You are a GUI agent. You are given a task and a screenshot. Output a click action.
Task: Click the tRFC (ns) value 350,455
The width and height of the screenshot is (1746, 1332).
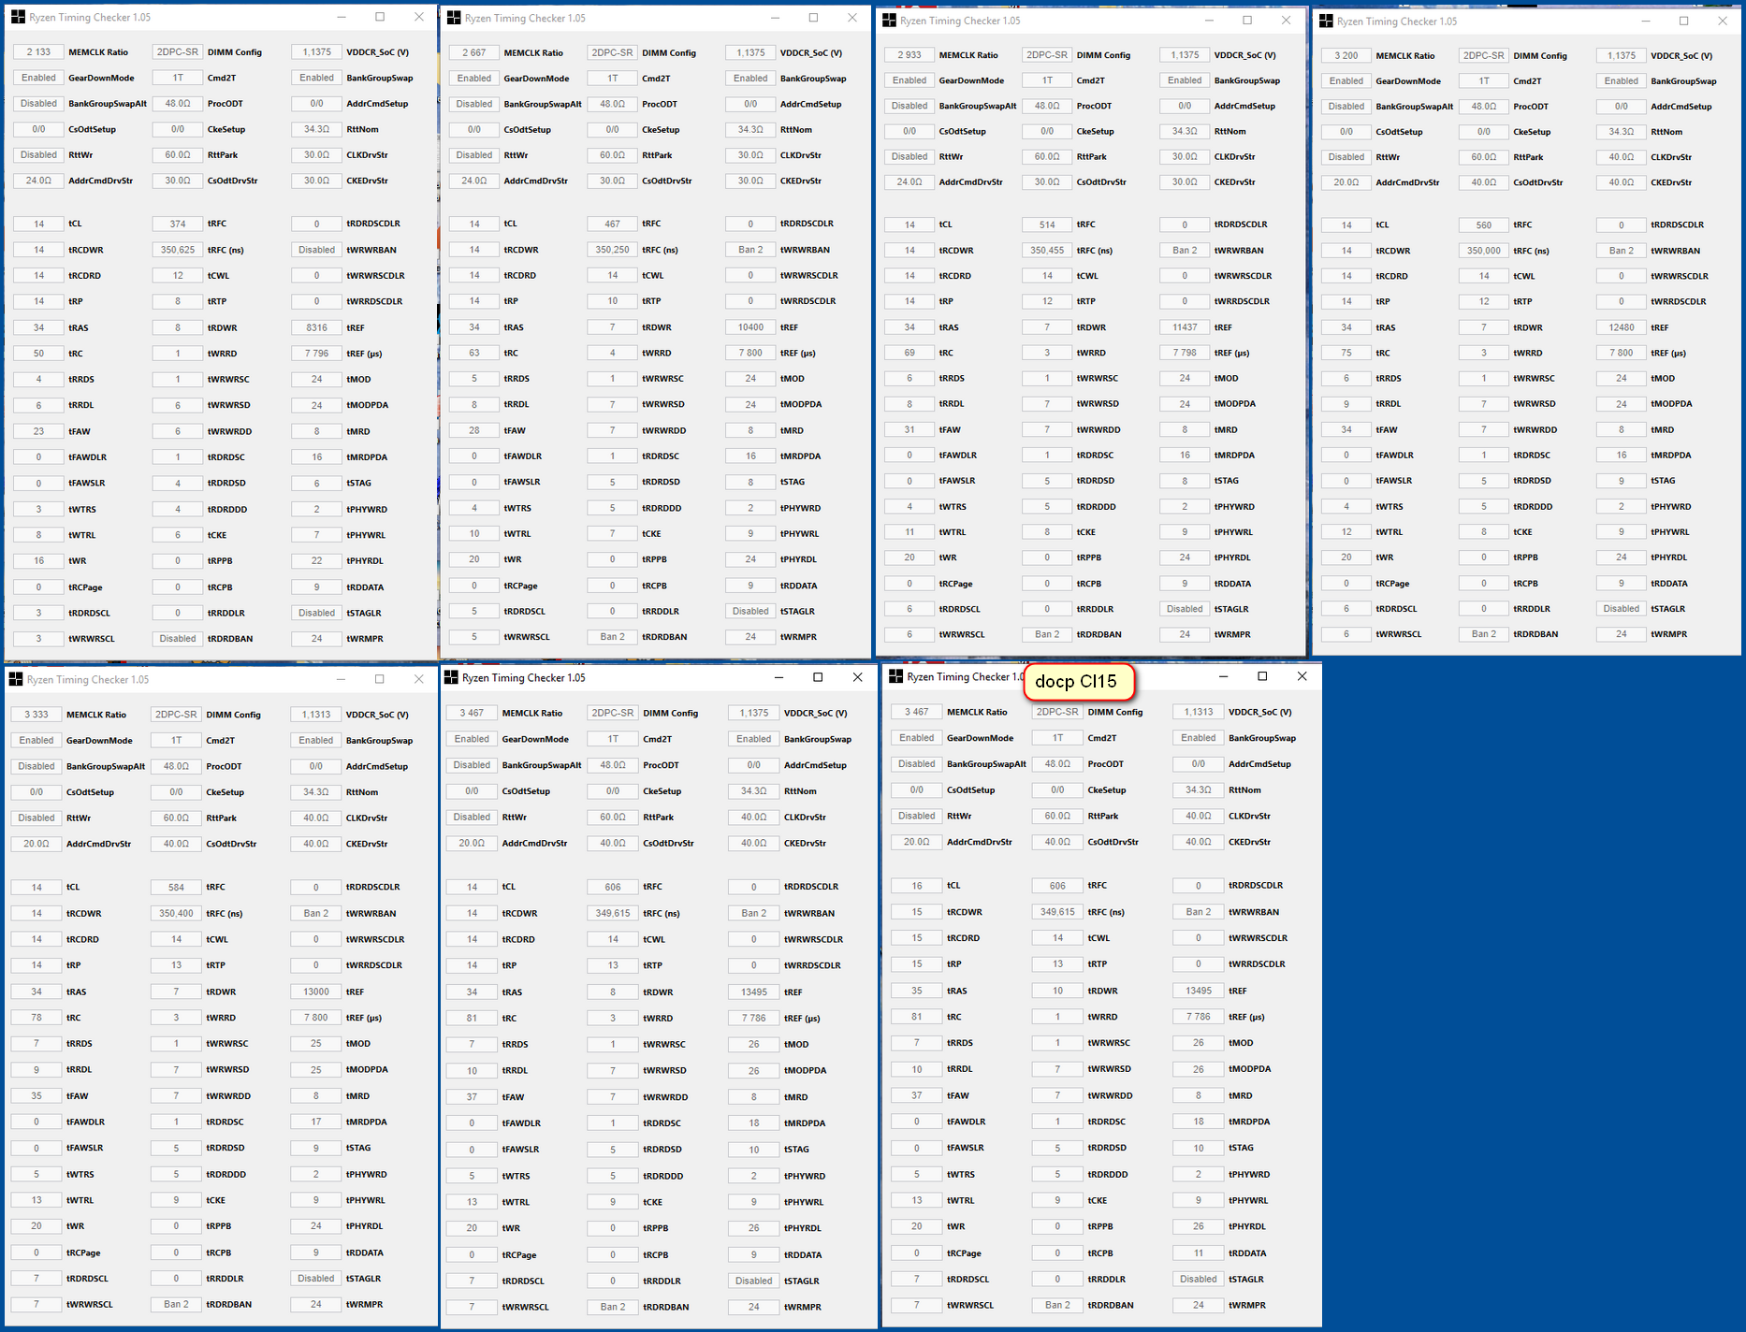coord(1047,251)
